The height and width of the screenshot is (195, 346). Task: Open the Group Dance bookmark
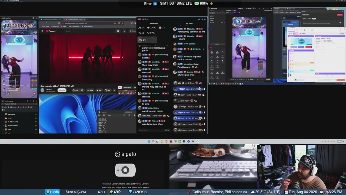(x=55, y=27)
